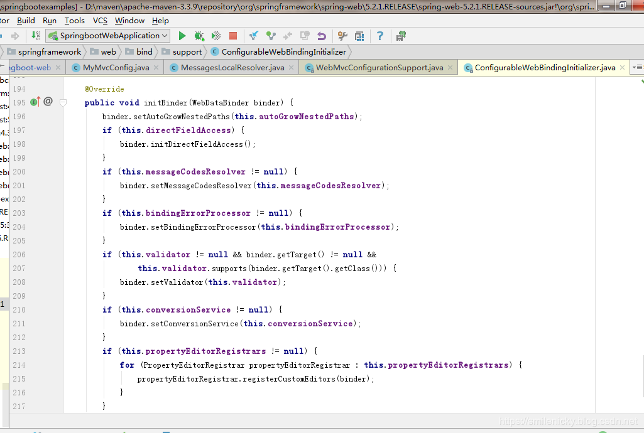Click the VCS update project icon
Viewport: 644px width, 433px height.
click(254, 36)
